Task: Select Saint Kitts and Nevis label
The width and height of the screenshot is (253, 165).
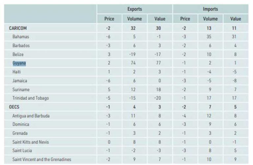Action: pyautogui.click(x=31, y=142)
